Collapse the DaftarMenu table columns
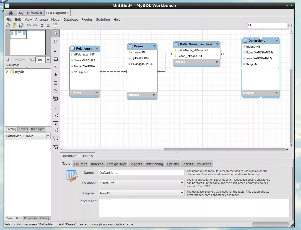This screenshot has width=301, height=230. tap(277, 41)
